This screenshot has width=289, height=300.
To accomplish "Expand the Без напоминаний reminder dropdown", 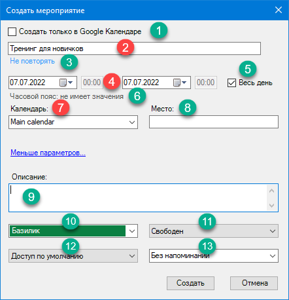I will (x=214, y=255).
